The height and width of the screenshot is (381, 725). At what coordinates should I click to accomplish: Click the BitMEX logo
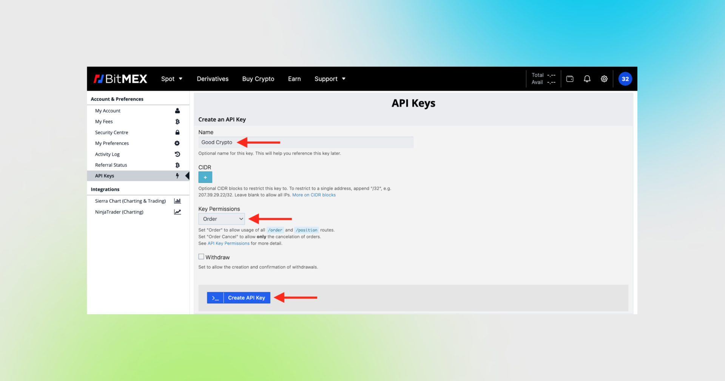coord(120,79)
